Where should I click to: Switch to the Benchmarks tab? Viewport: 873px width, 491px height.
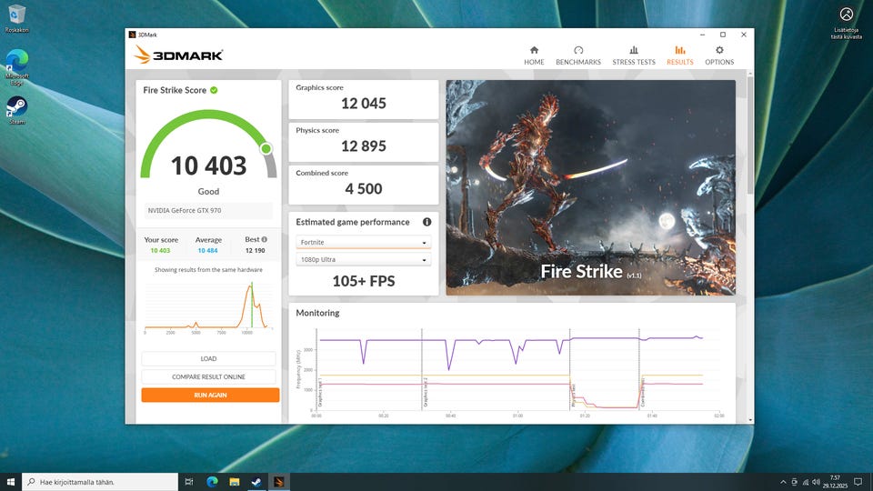[x=578, y=55]
